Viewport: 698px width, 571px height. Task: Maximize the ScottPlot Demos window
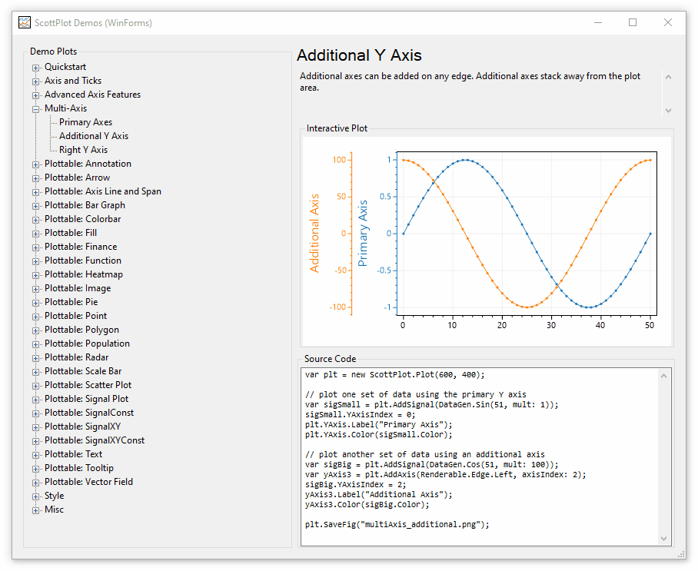(x=633, y=22)
